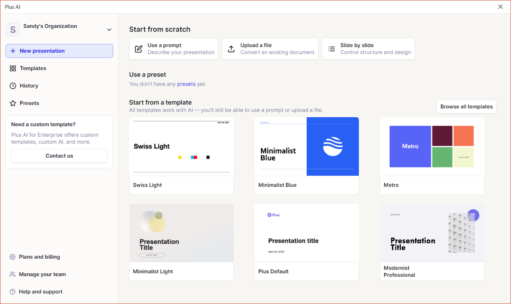Click the Plans and billing gear icon
The height and width of the screenshot is (304, 511).
coord(12,257)
